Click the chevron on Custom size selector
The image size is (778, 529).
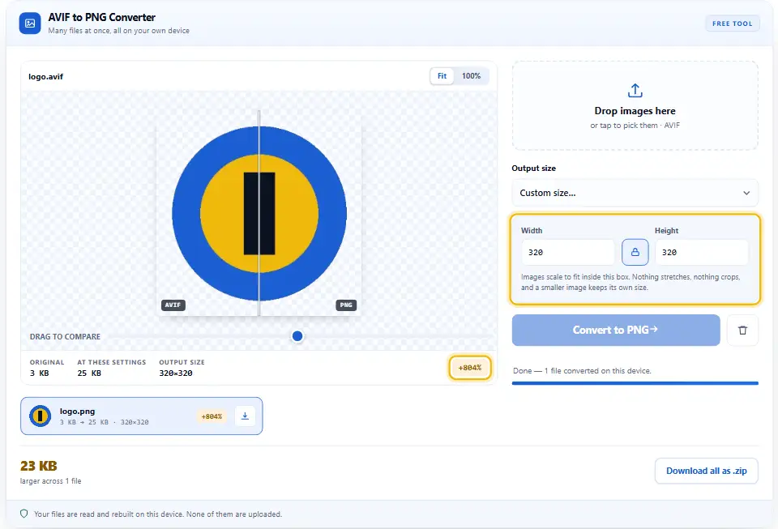[746, 193]
